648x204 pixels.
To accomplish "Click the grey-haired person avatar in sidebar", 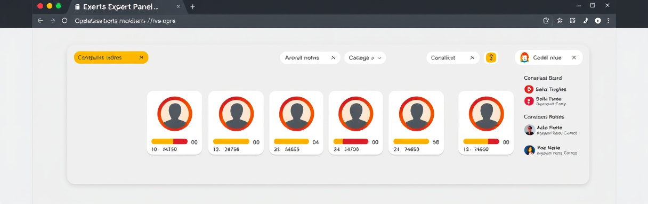I will [x=529, y=130].
